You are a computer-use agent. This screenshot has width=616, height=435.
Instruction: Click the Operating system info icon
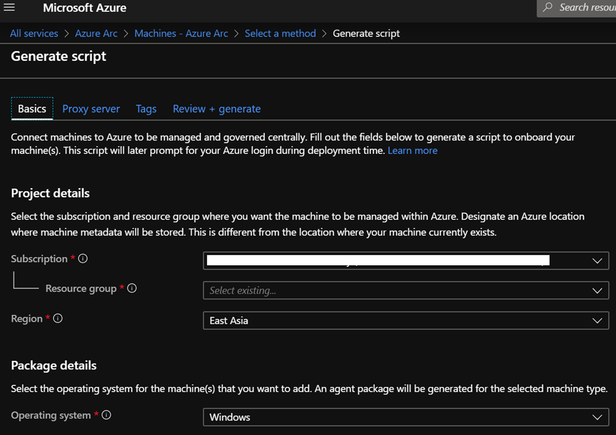click(106, 415)
